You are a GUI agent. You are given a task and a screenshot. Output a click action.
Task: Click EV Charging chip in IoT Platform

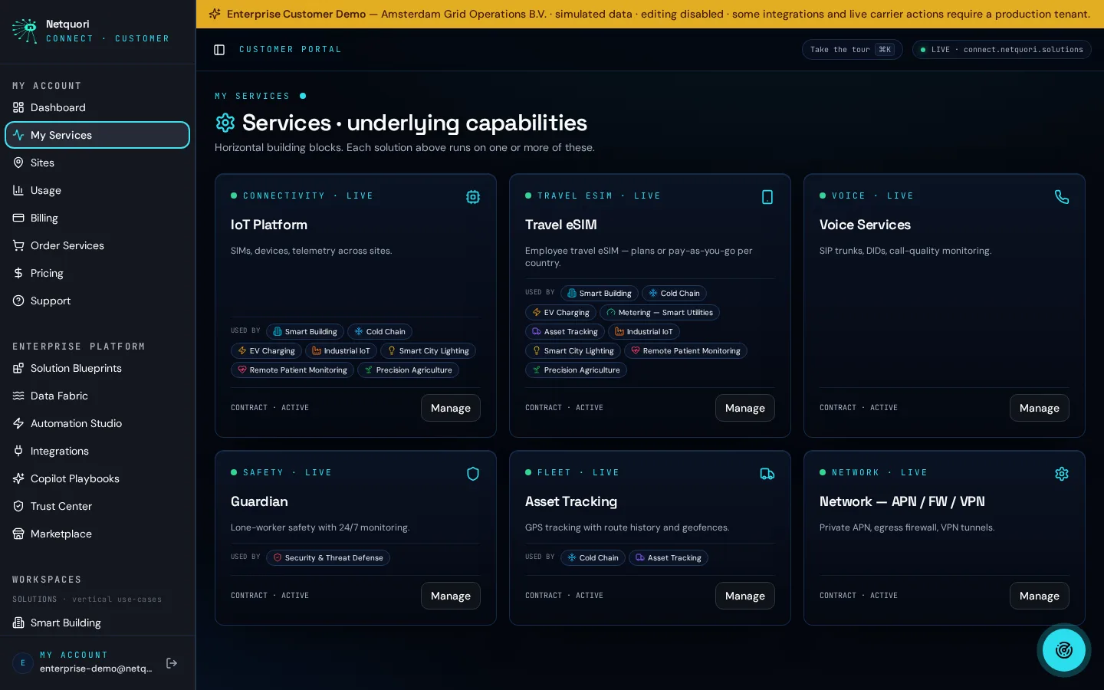[266, 351]
